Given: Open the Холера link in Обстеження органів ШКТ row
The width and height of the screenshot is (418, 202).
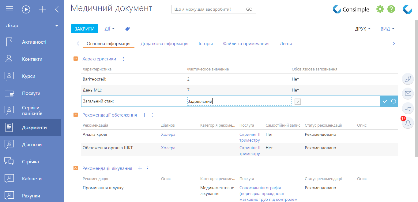Looking at the screenshot, I should 168,148.
